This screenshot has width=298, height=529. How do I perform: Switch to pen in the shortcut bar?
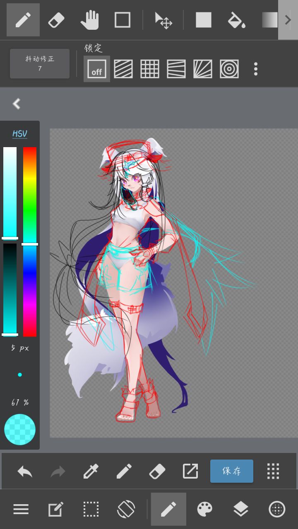124,471
